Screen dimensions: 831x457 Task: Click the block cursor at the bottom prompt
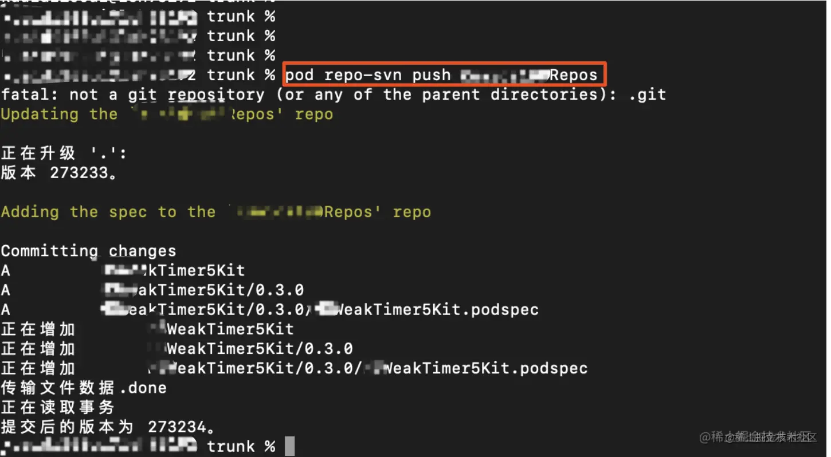[x=289, y=446]
